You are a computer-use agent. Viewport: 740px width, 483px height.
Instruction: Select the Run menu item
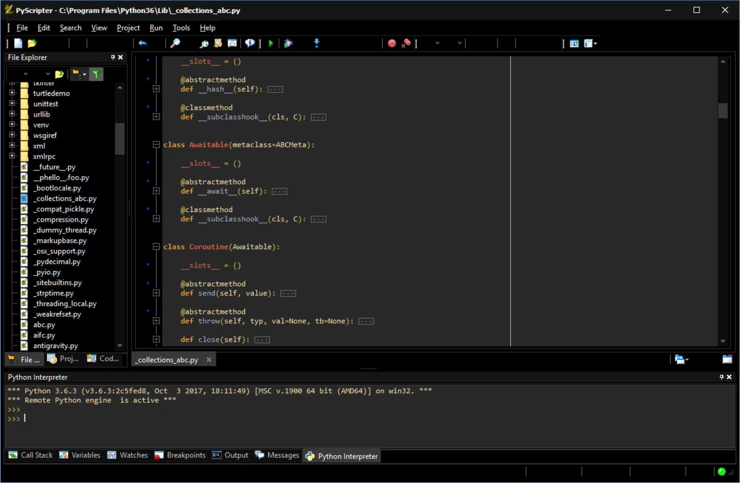tap(156, 27)
